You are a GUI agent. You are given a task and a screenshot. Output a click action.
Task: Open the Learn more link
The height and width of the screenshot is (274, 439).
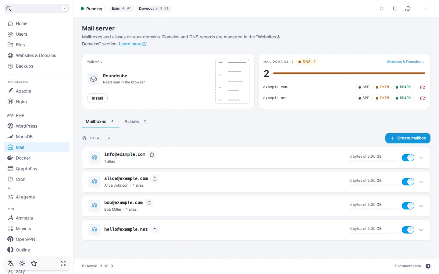[133, 44]
